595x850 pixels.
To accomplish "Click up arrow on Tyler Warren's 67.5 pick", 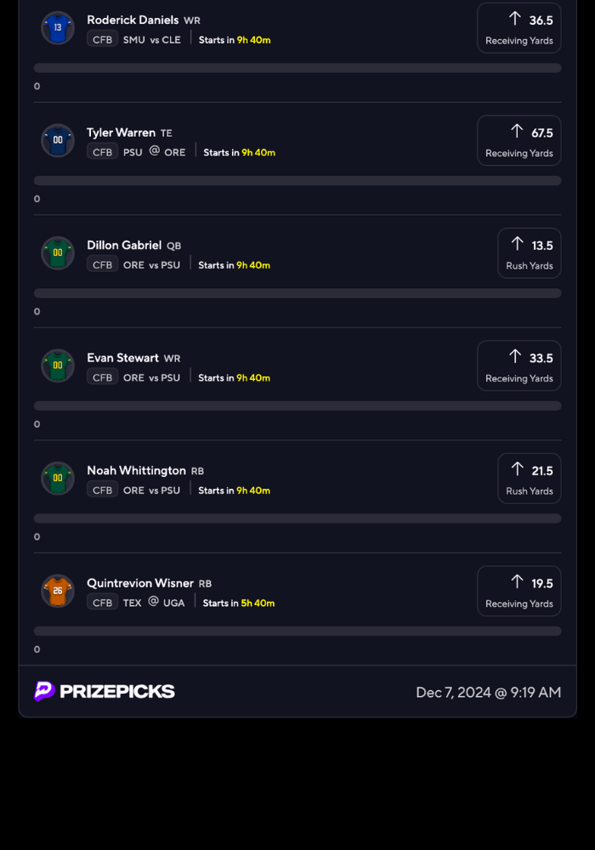I will (517, 131).
